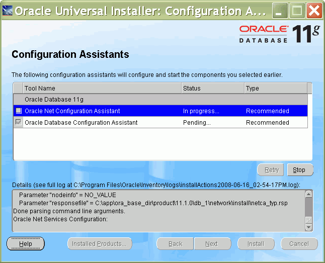Click the responsefile parameter line in details
The height and width of the screenshot is (263, 325).
pos(153,203)
